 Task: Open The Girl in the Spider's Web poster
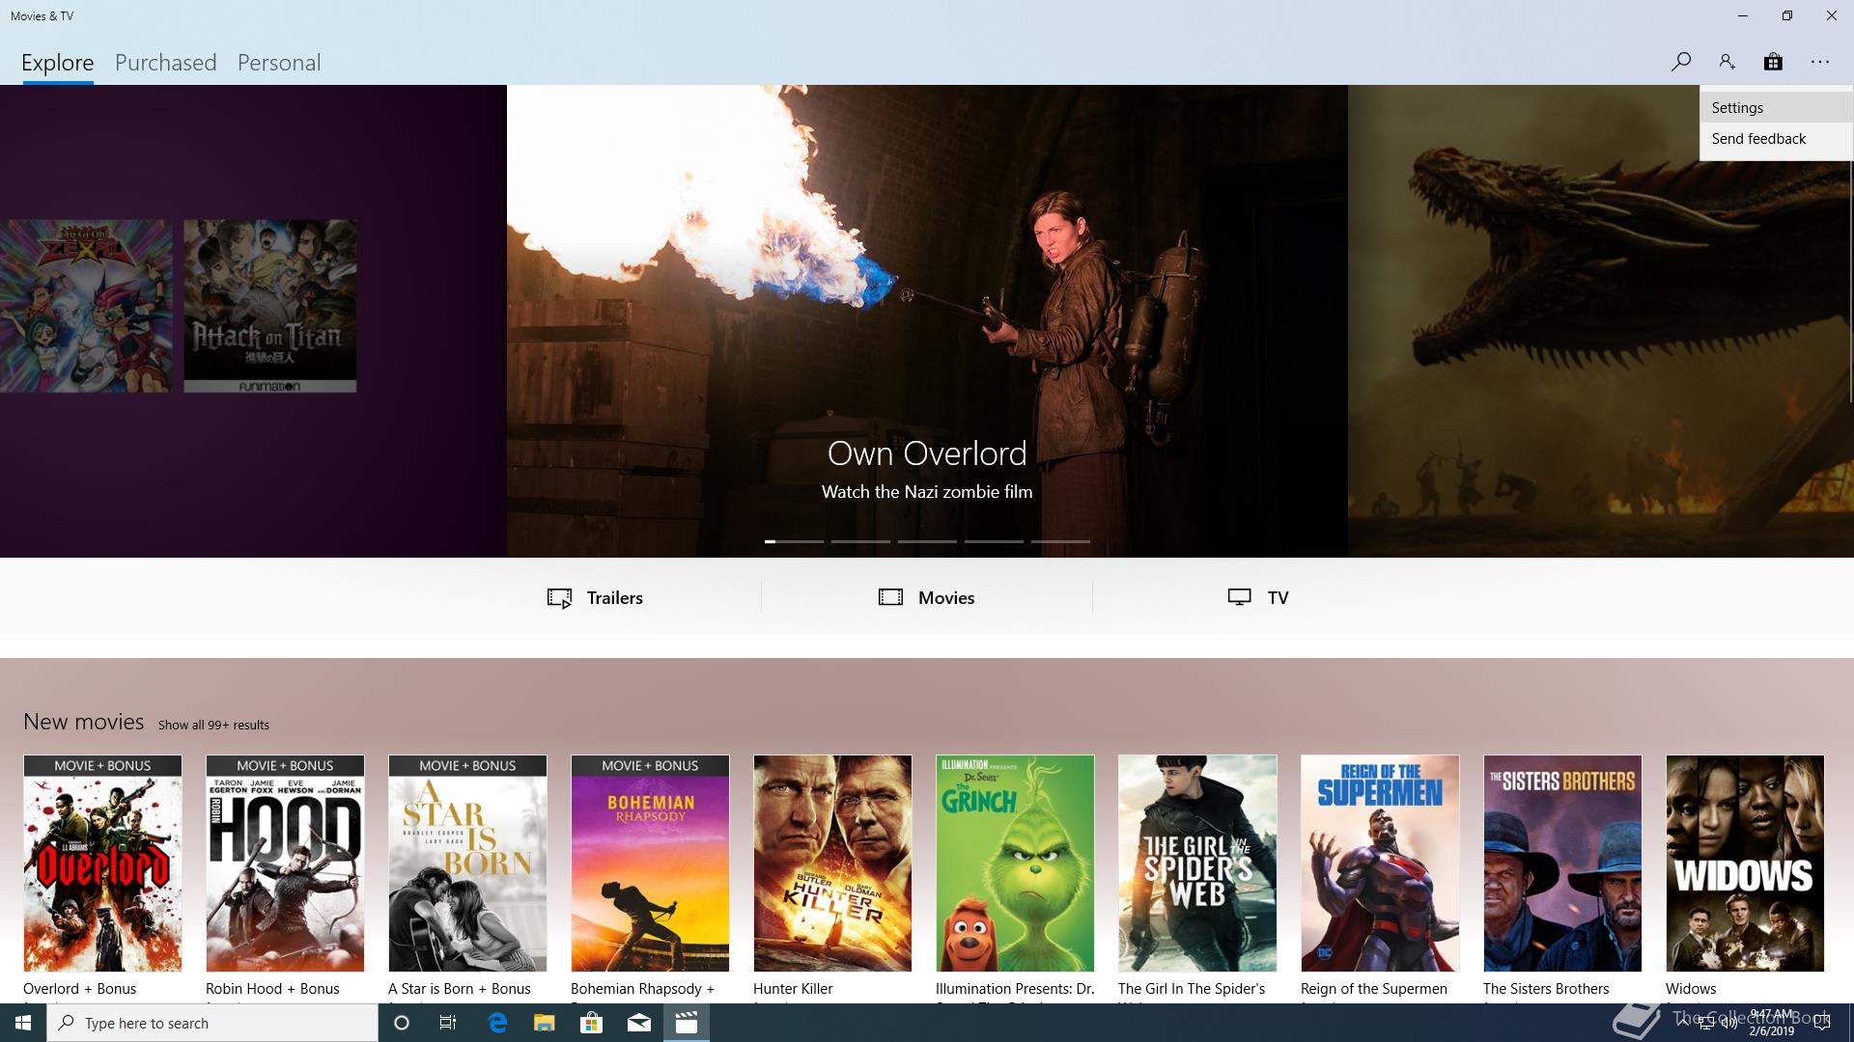pos(1197,864)
